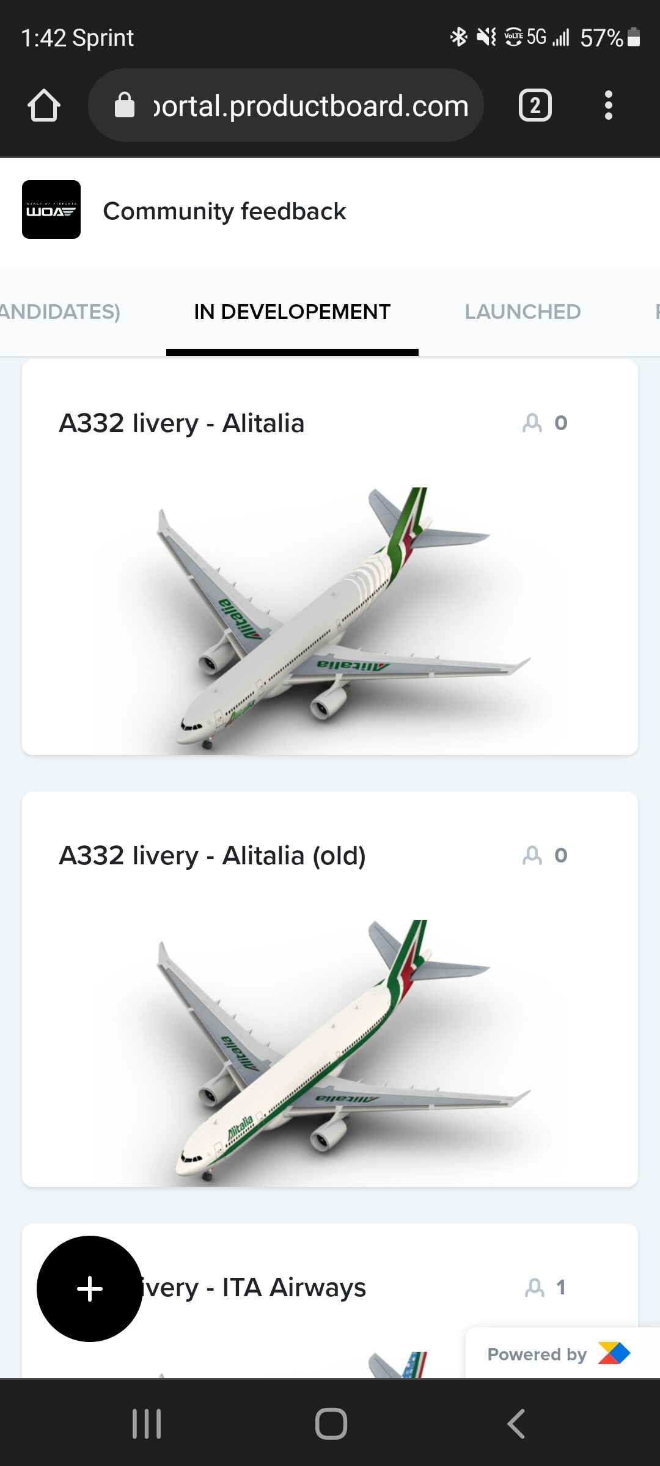660x1466 pixels.
Task: Select the In Developement tab
Action: coord(292,312)
